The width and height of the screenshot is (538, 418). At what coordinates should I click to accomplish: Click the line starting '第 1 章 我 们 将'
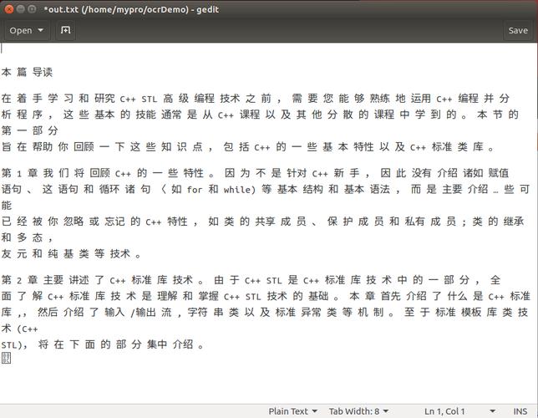[255, 173]
